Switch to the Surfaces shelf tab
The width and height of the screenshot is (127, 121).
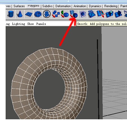(x=19, y=6)
